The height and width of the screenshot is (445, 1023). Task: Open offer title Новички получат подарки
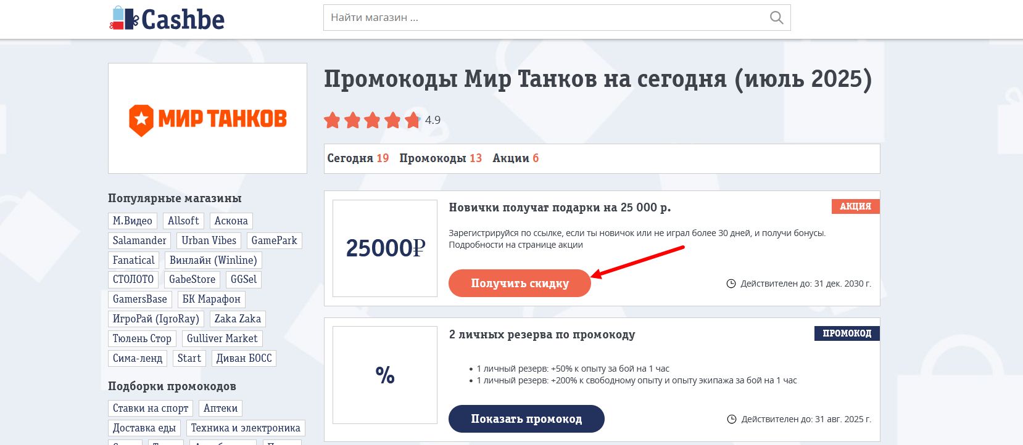click(560, 208)
